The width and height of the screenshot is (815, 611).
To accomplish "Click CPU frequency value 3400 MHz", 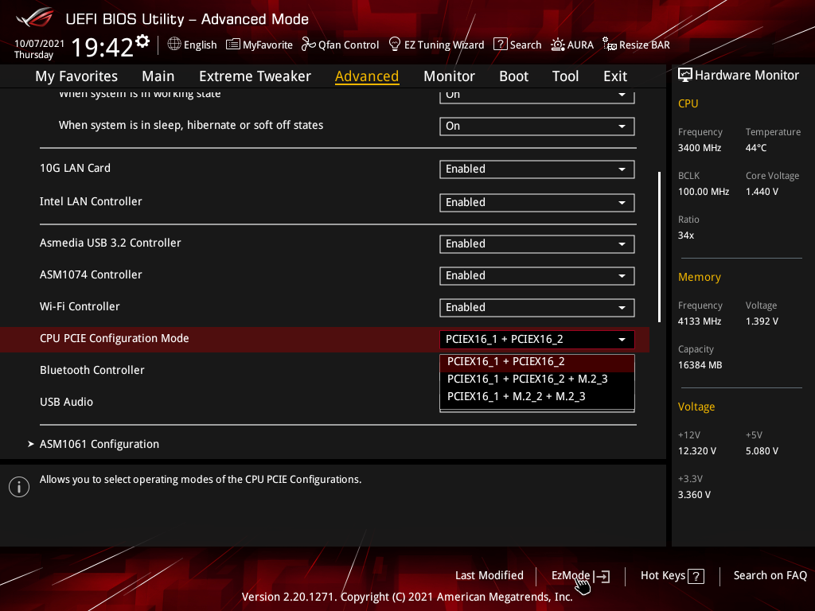I will pos(699,148).
